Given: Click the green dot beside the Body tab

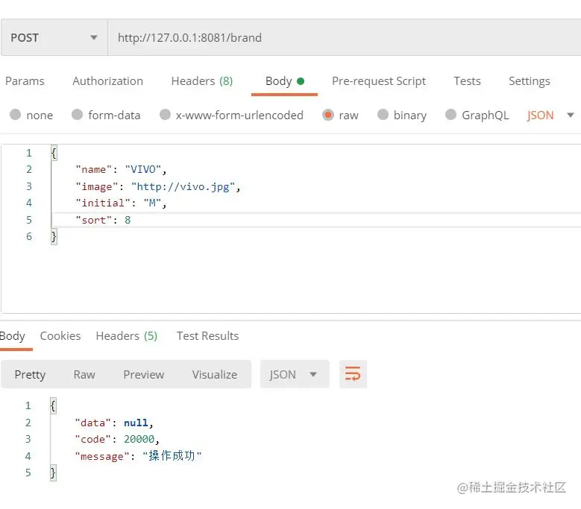Looking at the screenshot, I should click(301, 81).
